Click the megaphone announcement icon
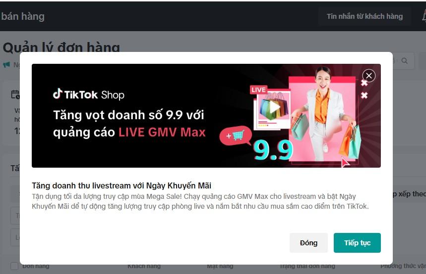The height and width of the screenshot is (274, 426). (6, 65)
